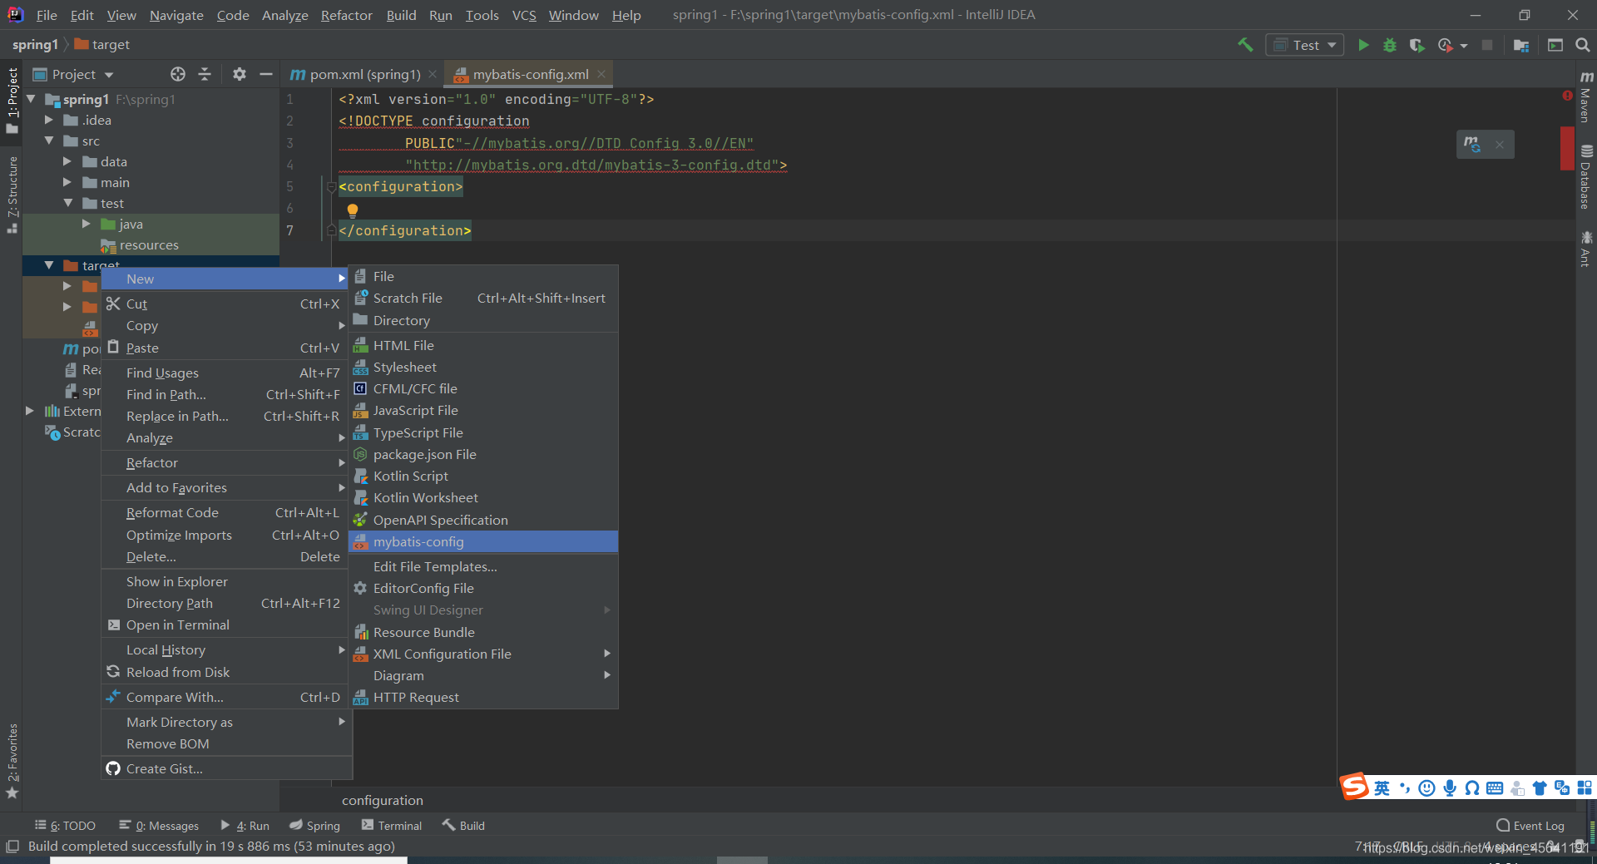Screen dimensions: 1597x864
Task: Click the Build project hammer icon
Action: 1245,45
